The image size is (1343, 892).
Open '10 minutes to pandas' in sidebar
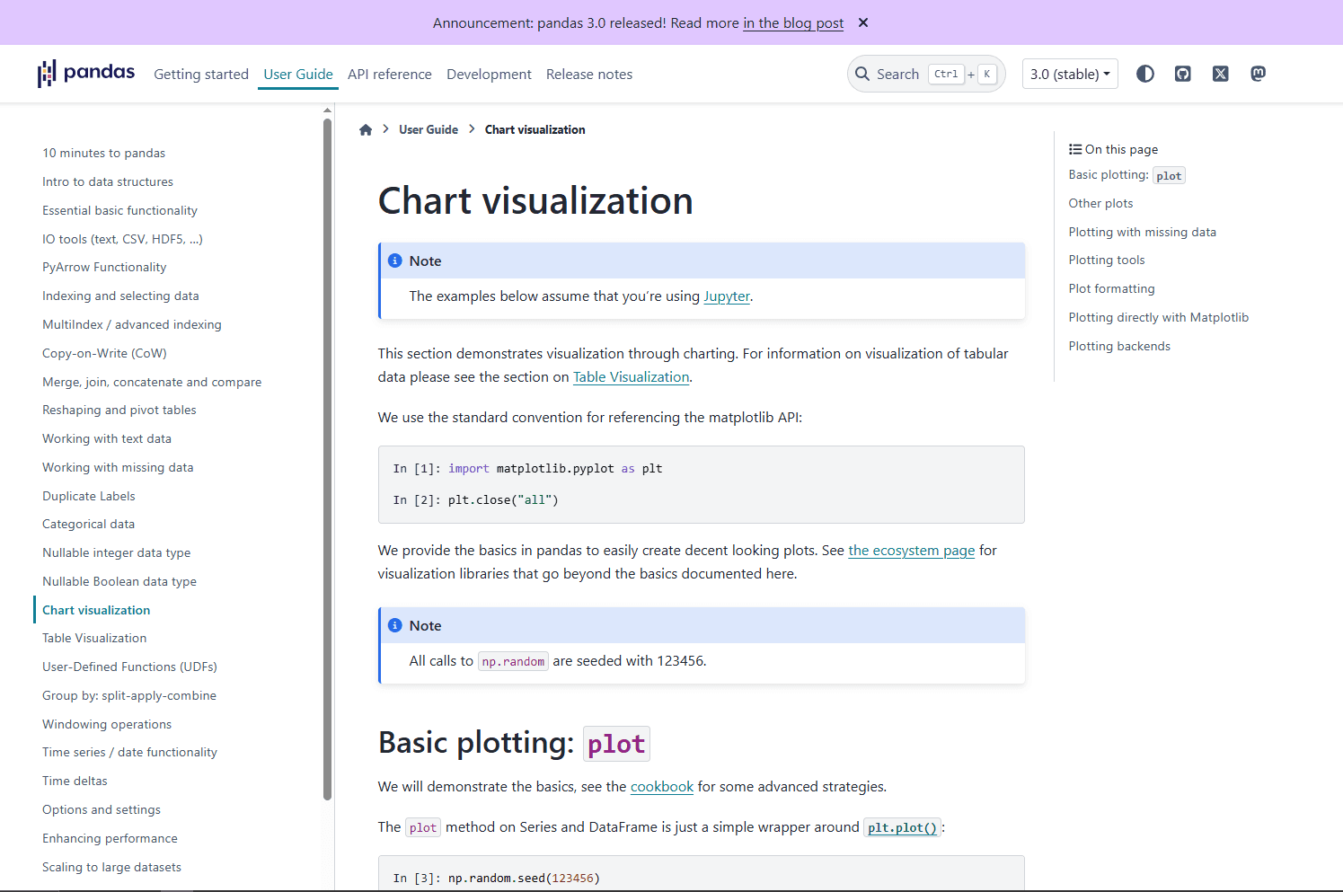pos(103,153)
